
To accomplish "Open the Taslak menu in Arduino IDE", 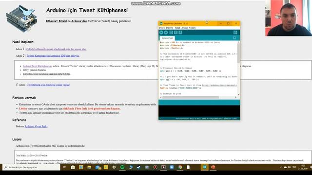I will click(177, 28).
